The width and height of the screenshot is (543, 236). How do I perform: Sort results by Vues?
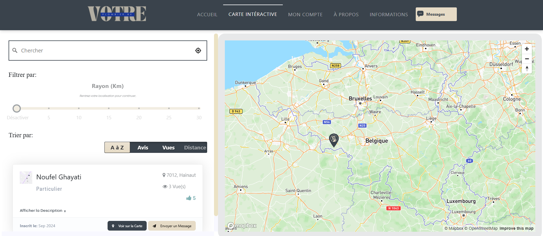point(168,147)
